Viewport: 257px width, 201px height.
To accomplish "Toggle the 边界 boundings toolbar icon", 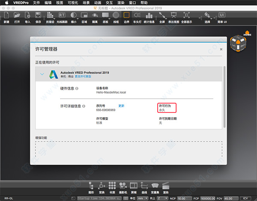I will [x=126, y=15].
